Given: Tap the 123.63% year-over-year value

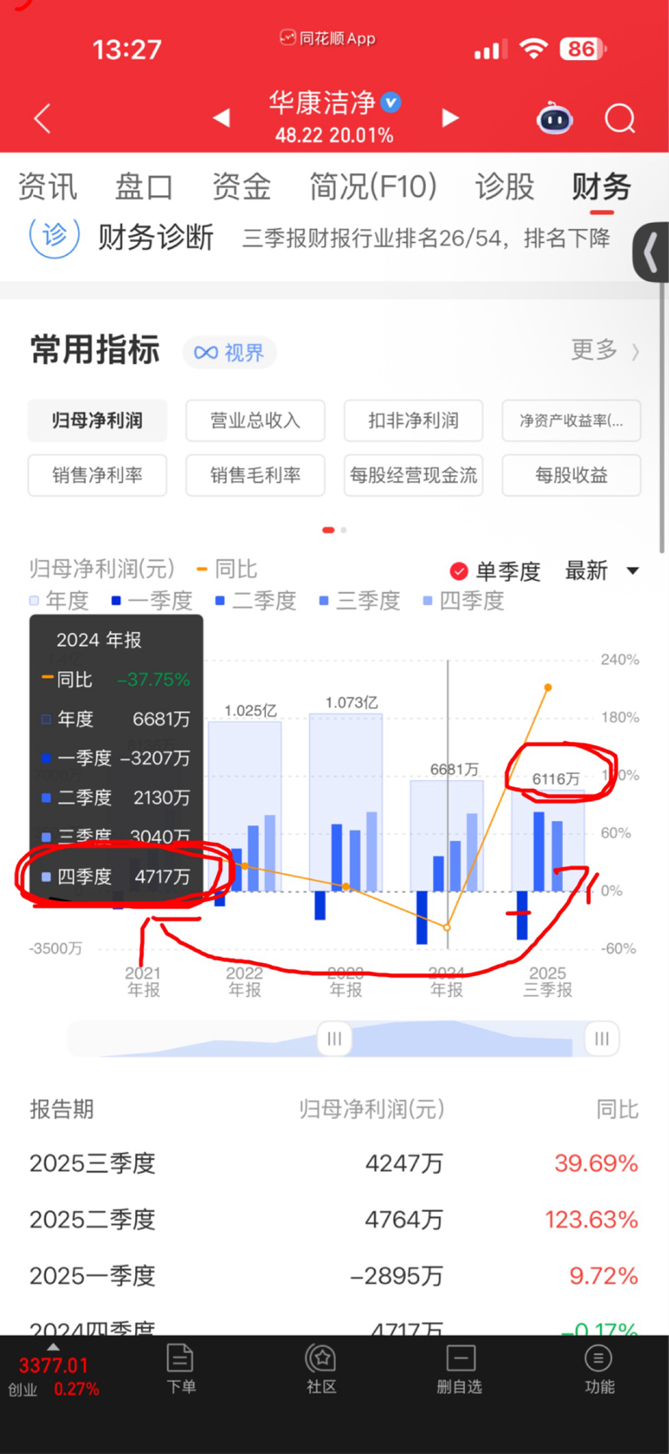Looking at the screenshot, I should (x=591, y=1220).
